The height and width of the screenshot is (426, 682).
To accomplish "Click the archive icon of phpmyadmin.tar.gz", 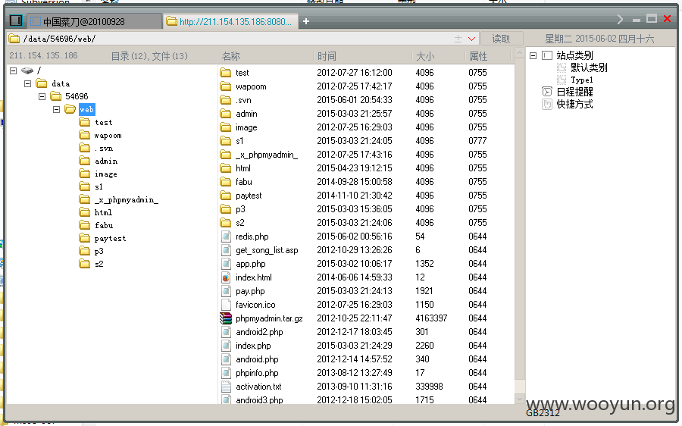I will point(226,318).
